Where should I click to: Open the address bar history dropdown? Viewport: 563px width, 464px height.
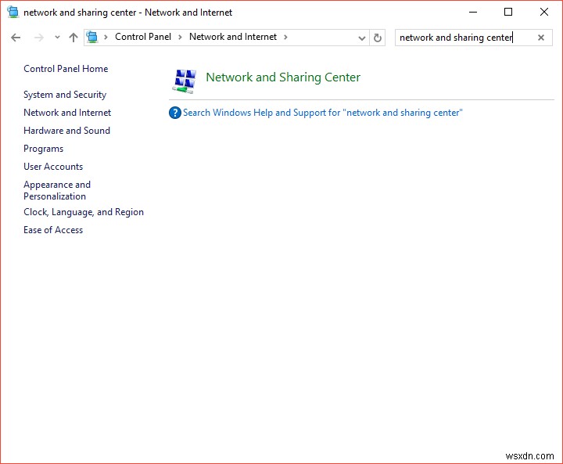point(362,38)
